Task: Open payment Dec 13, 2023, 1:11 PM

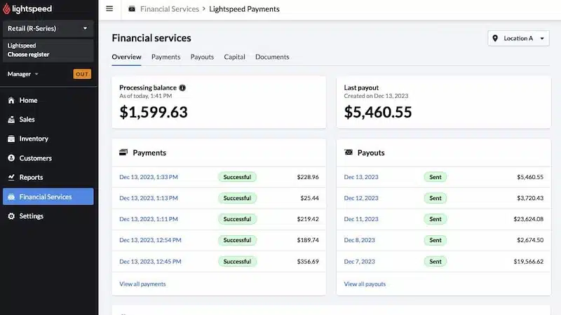Action: [x=149, y=219]
